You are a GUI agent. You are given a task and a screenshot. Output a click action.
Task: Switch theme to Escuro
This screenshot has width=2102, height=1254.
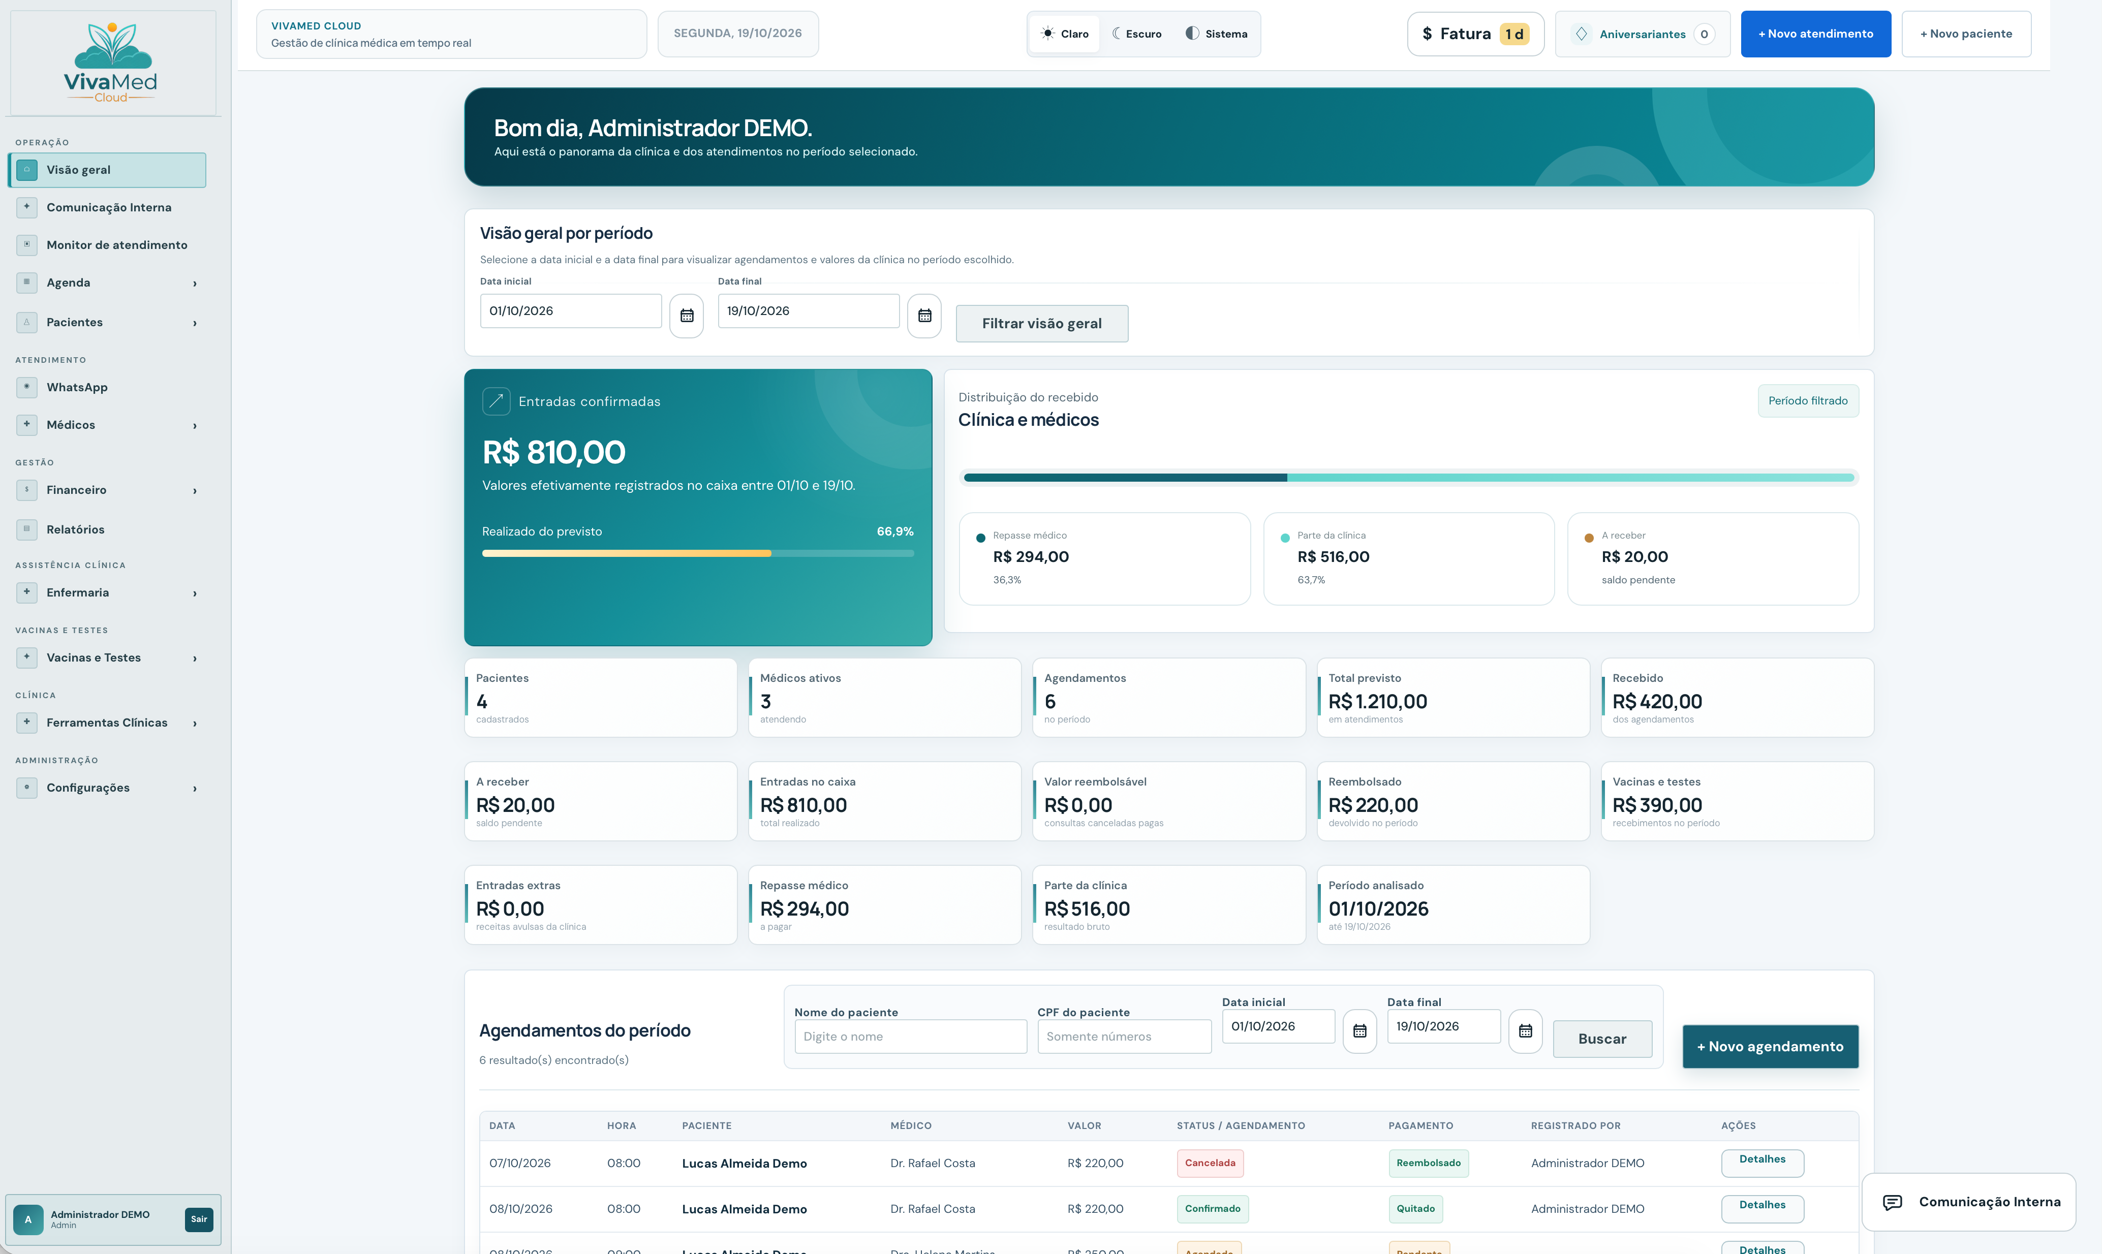click(1137, 34)
